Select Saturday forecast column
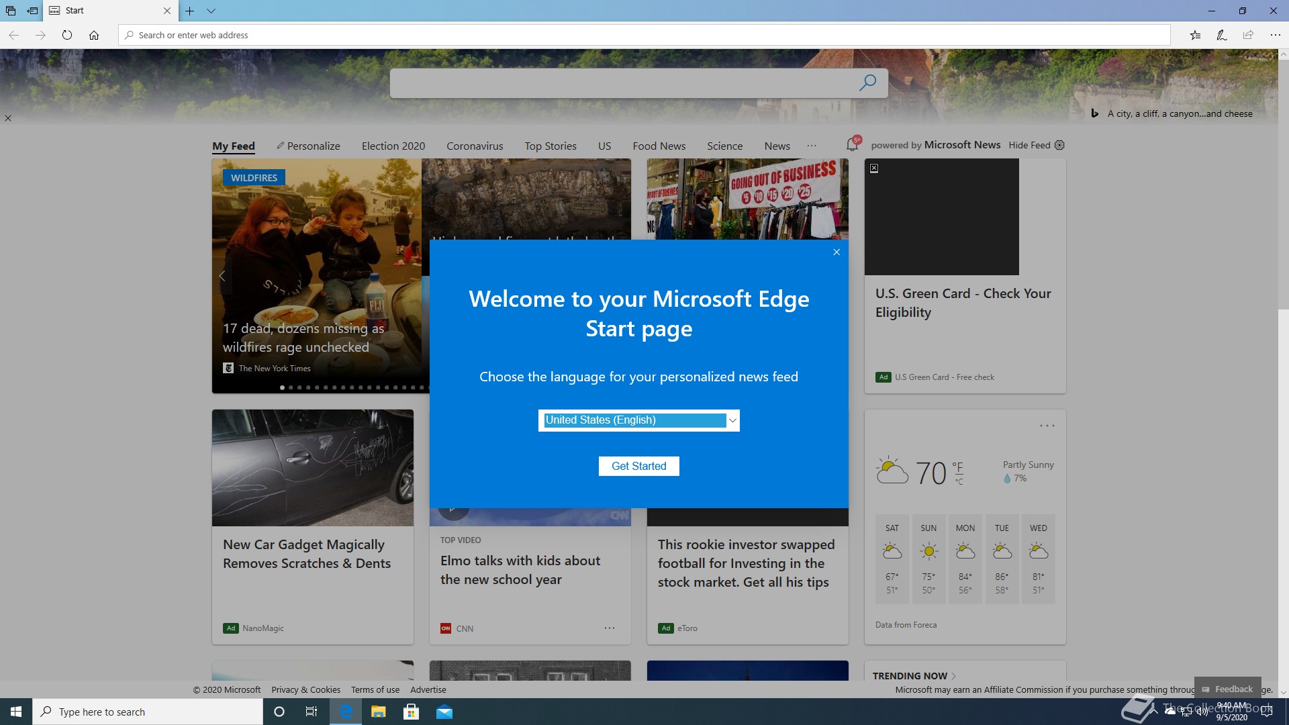Image resolution: width=1289 pixels, height=725 pixels. (892, 559)
